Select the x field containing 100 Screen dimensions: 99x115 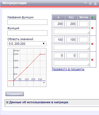click(x=58, y=40)
